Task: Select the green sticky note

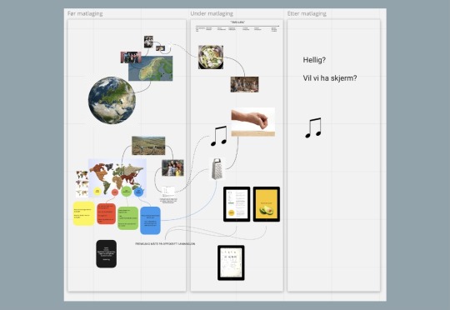Action: (128, 218)
